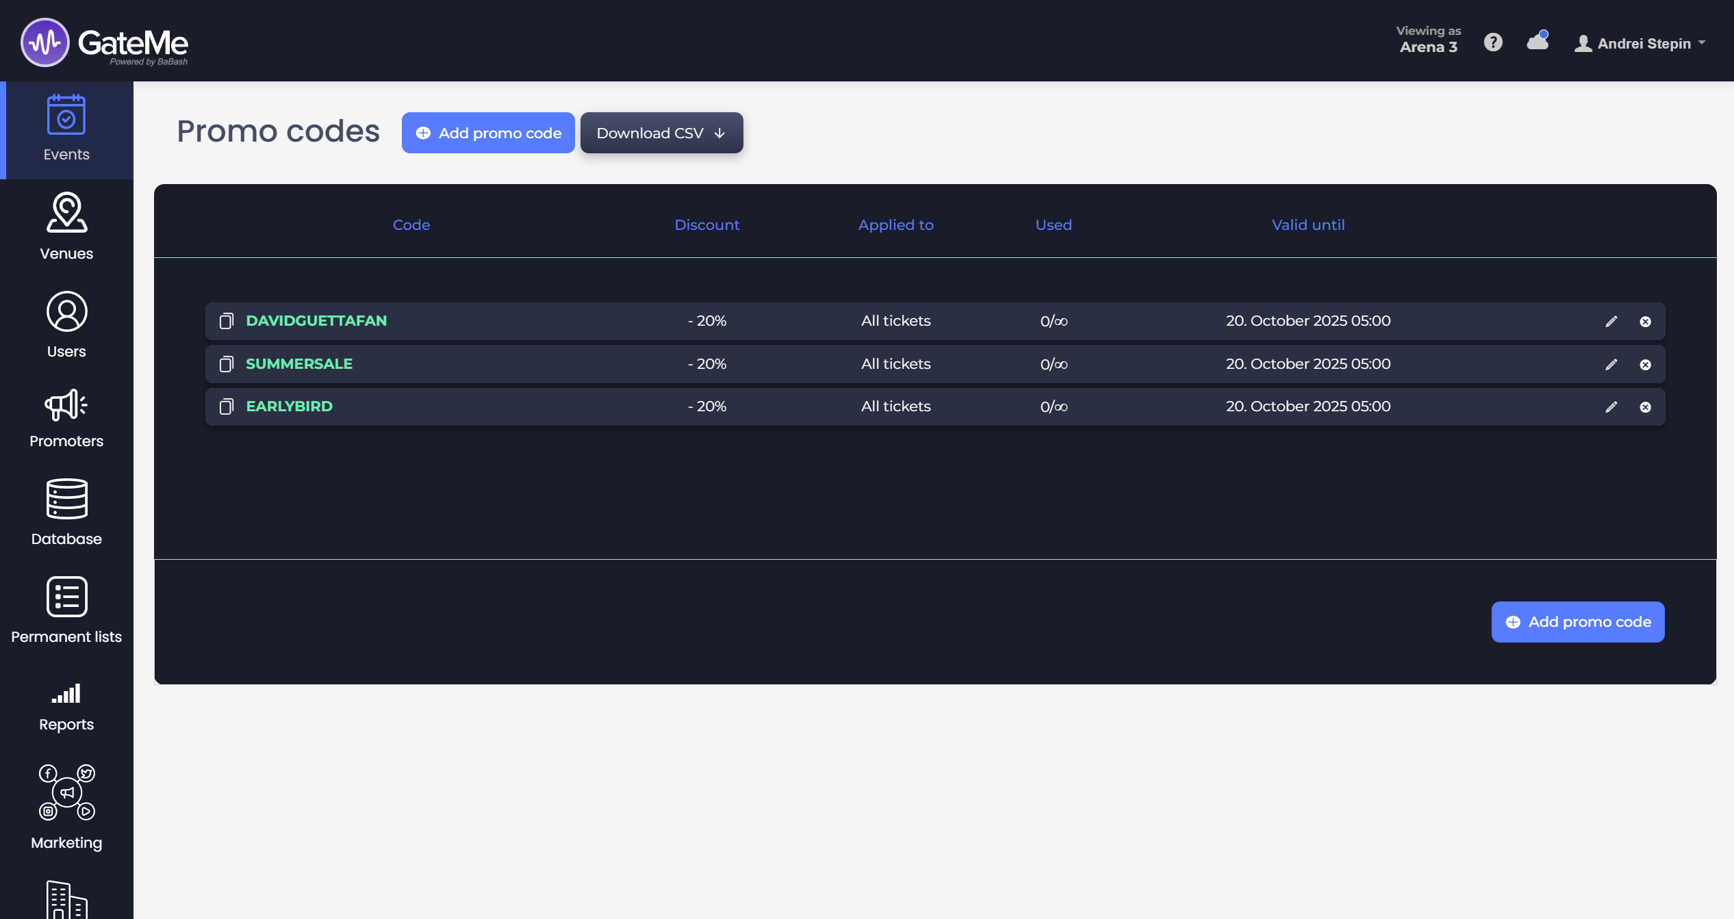Open the Promoters section
Image resolution: width=1734 pixels, height=919 pixels.
point(66,419)
